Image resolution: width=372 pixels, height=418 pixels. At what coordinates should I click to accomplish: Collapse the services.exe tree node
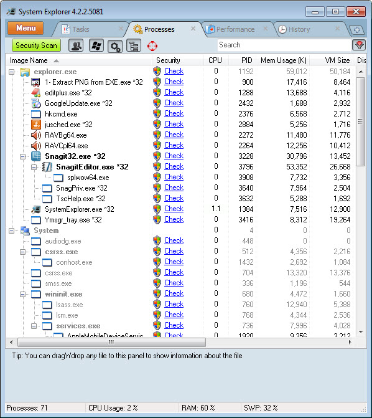[x=34, y=326]
